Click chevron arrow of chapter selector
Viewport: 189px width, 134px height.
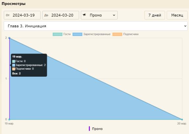(x=185, y=26)
